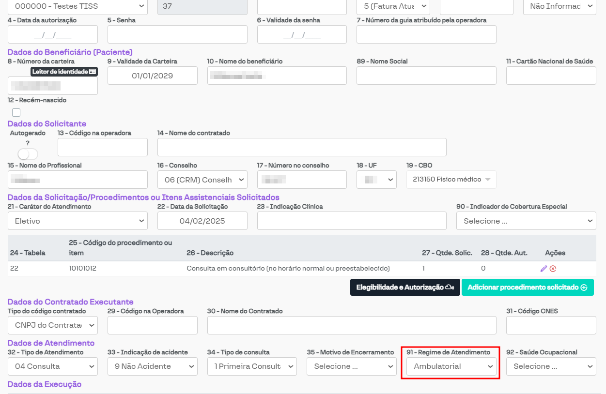Click the pencil edit icon for procedure 10101012
This screenshot has width=606, height=394.
coord(544,269)
